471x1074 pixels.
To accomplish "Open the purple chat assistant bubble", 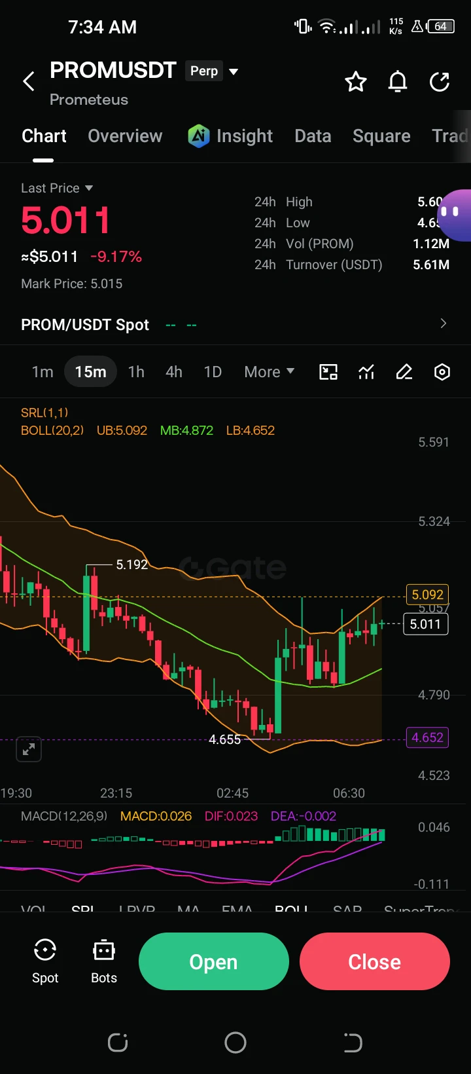I will coord(455,215).
